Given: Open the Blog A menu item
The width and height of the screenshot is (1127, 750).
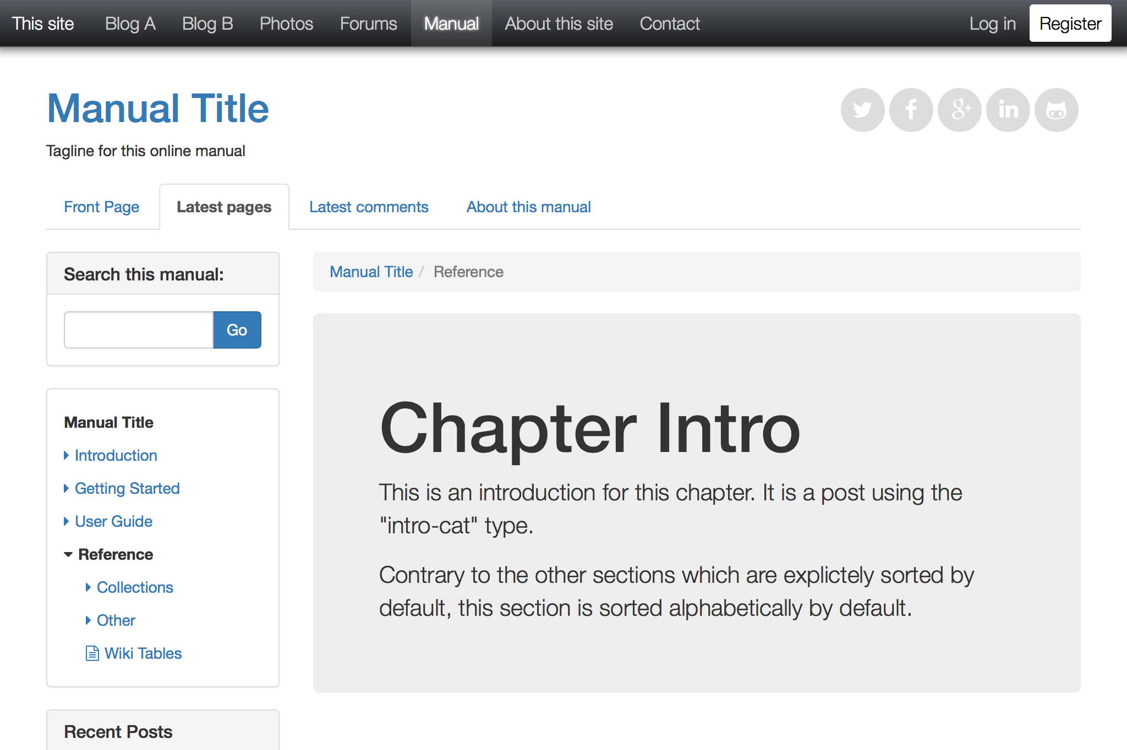Looking at the screenshot, I should click(130, 24).
